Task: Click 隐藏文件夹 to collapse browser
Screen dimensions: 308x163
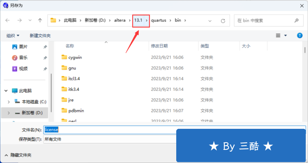Action: coord(18,155)
